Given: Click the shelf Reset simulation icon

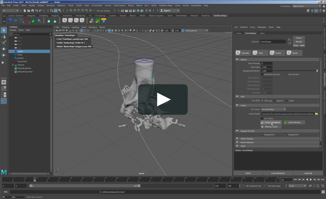Looking at the screenshot, I should 82,20.
